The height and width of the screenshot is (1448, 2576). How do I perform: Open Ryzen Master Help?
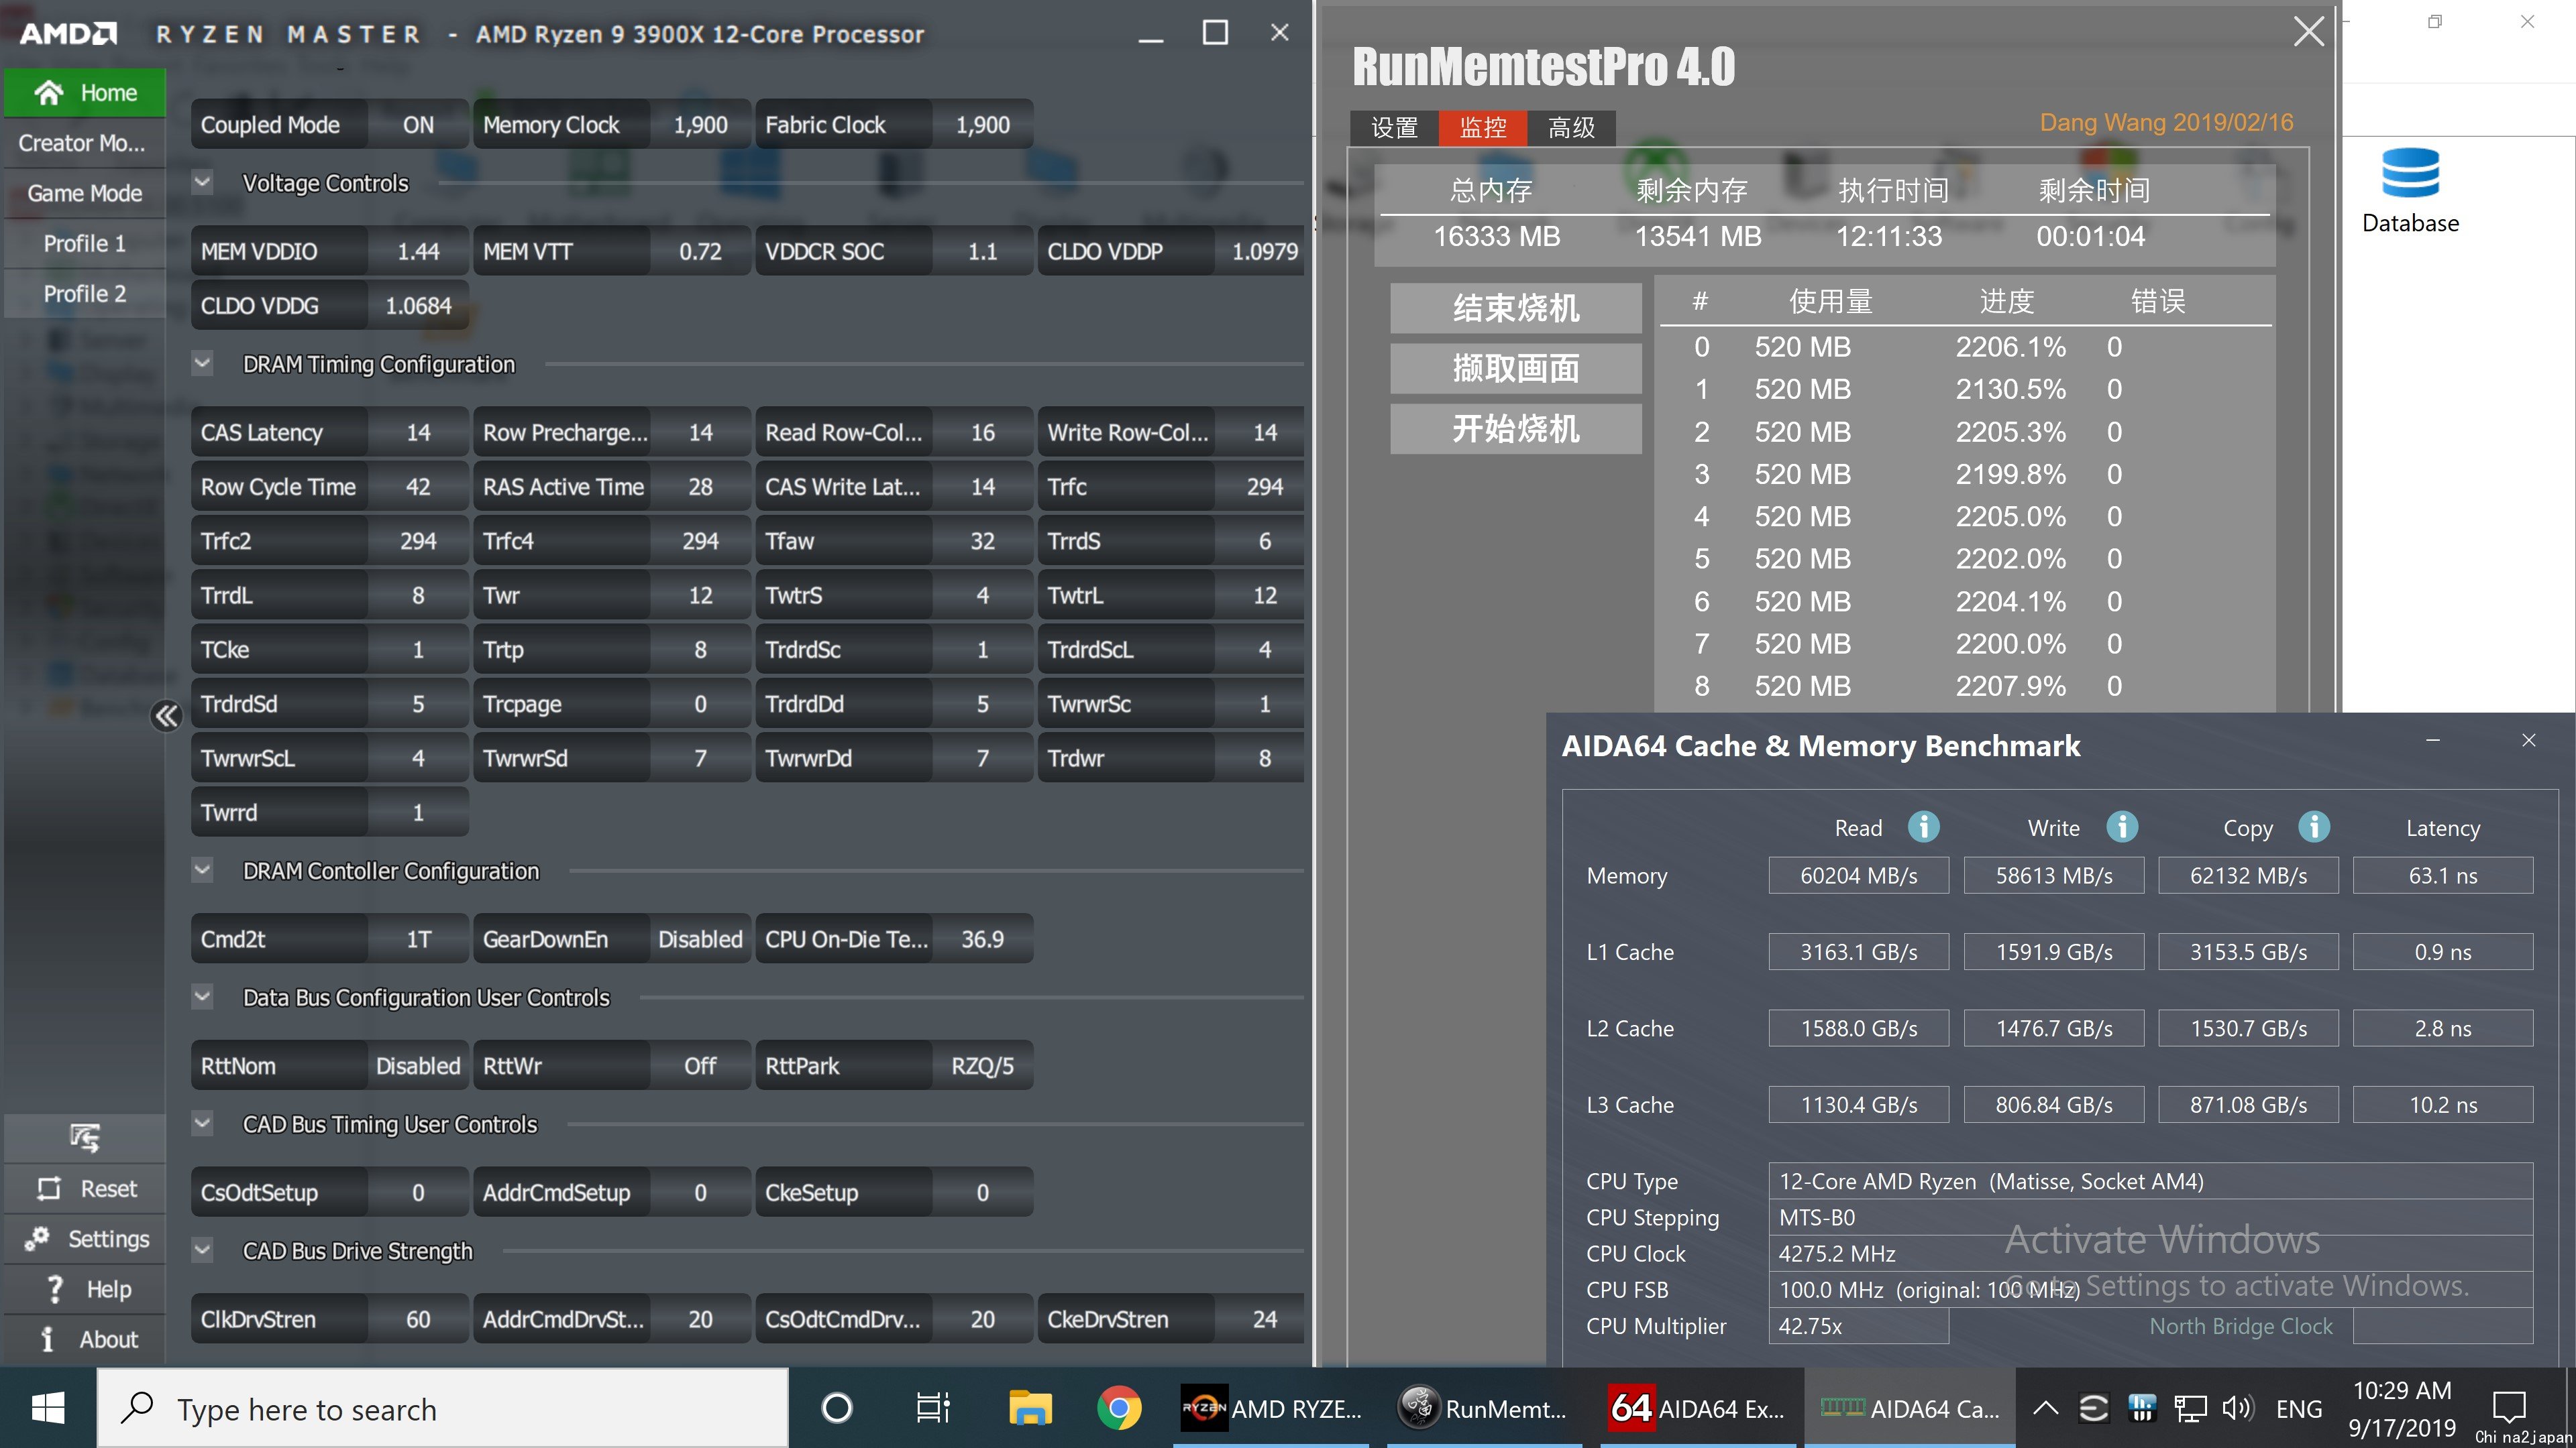click(85, 1289)
